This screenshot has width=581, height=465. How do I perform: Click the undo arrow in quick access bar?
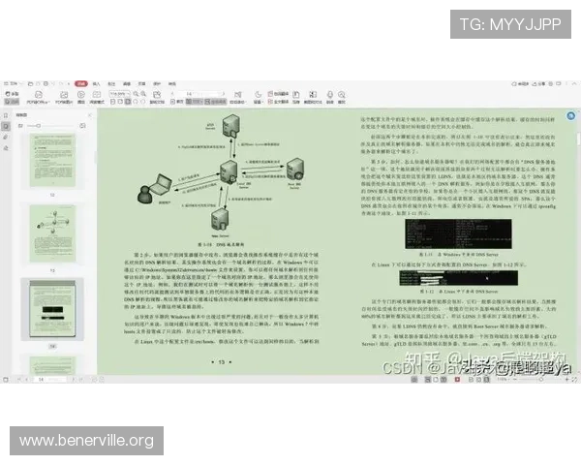[x=53, y=84]
